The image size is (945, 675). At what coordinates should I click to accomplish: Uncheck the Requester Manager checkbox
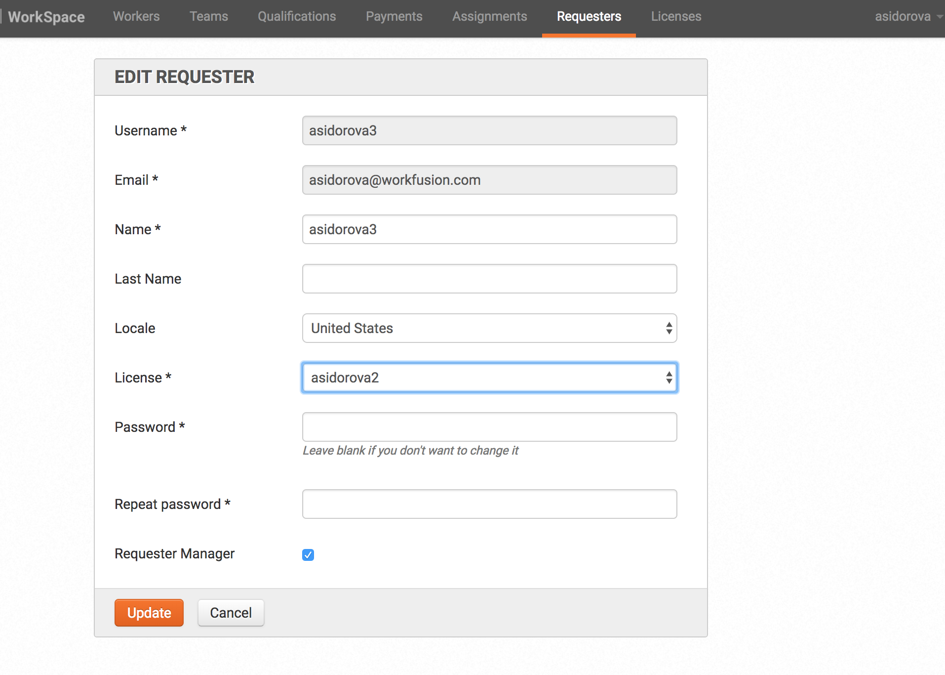point(308,555)
